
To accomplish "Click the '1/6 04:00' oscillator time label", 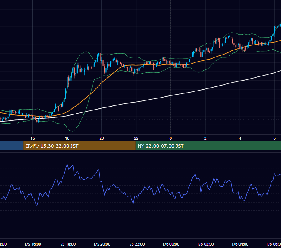I will pyautogui.click(x=240, y=244).
